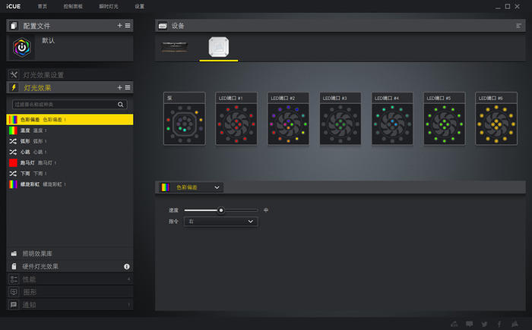Click the shuffle icon beside 弧形
The height and width of the screenshot is (330, 532).
tap(13, 141)
